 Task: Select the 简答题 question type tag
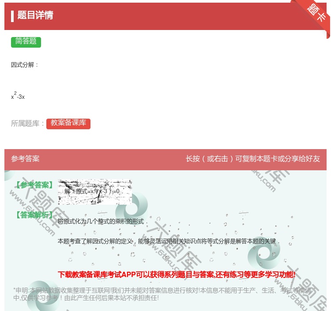point(26,42)
